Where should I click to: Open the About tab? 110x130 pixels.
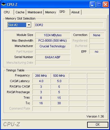(76, 12)
